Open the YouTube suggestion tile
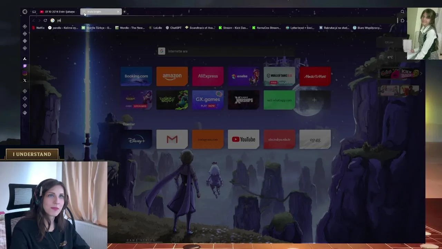Image resolution: width=442 pixels, height=249 pixels. (x=243, y=139)
